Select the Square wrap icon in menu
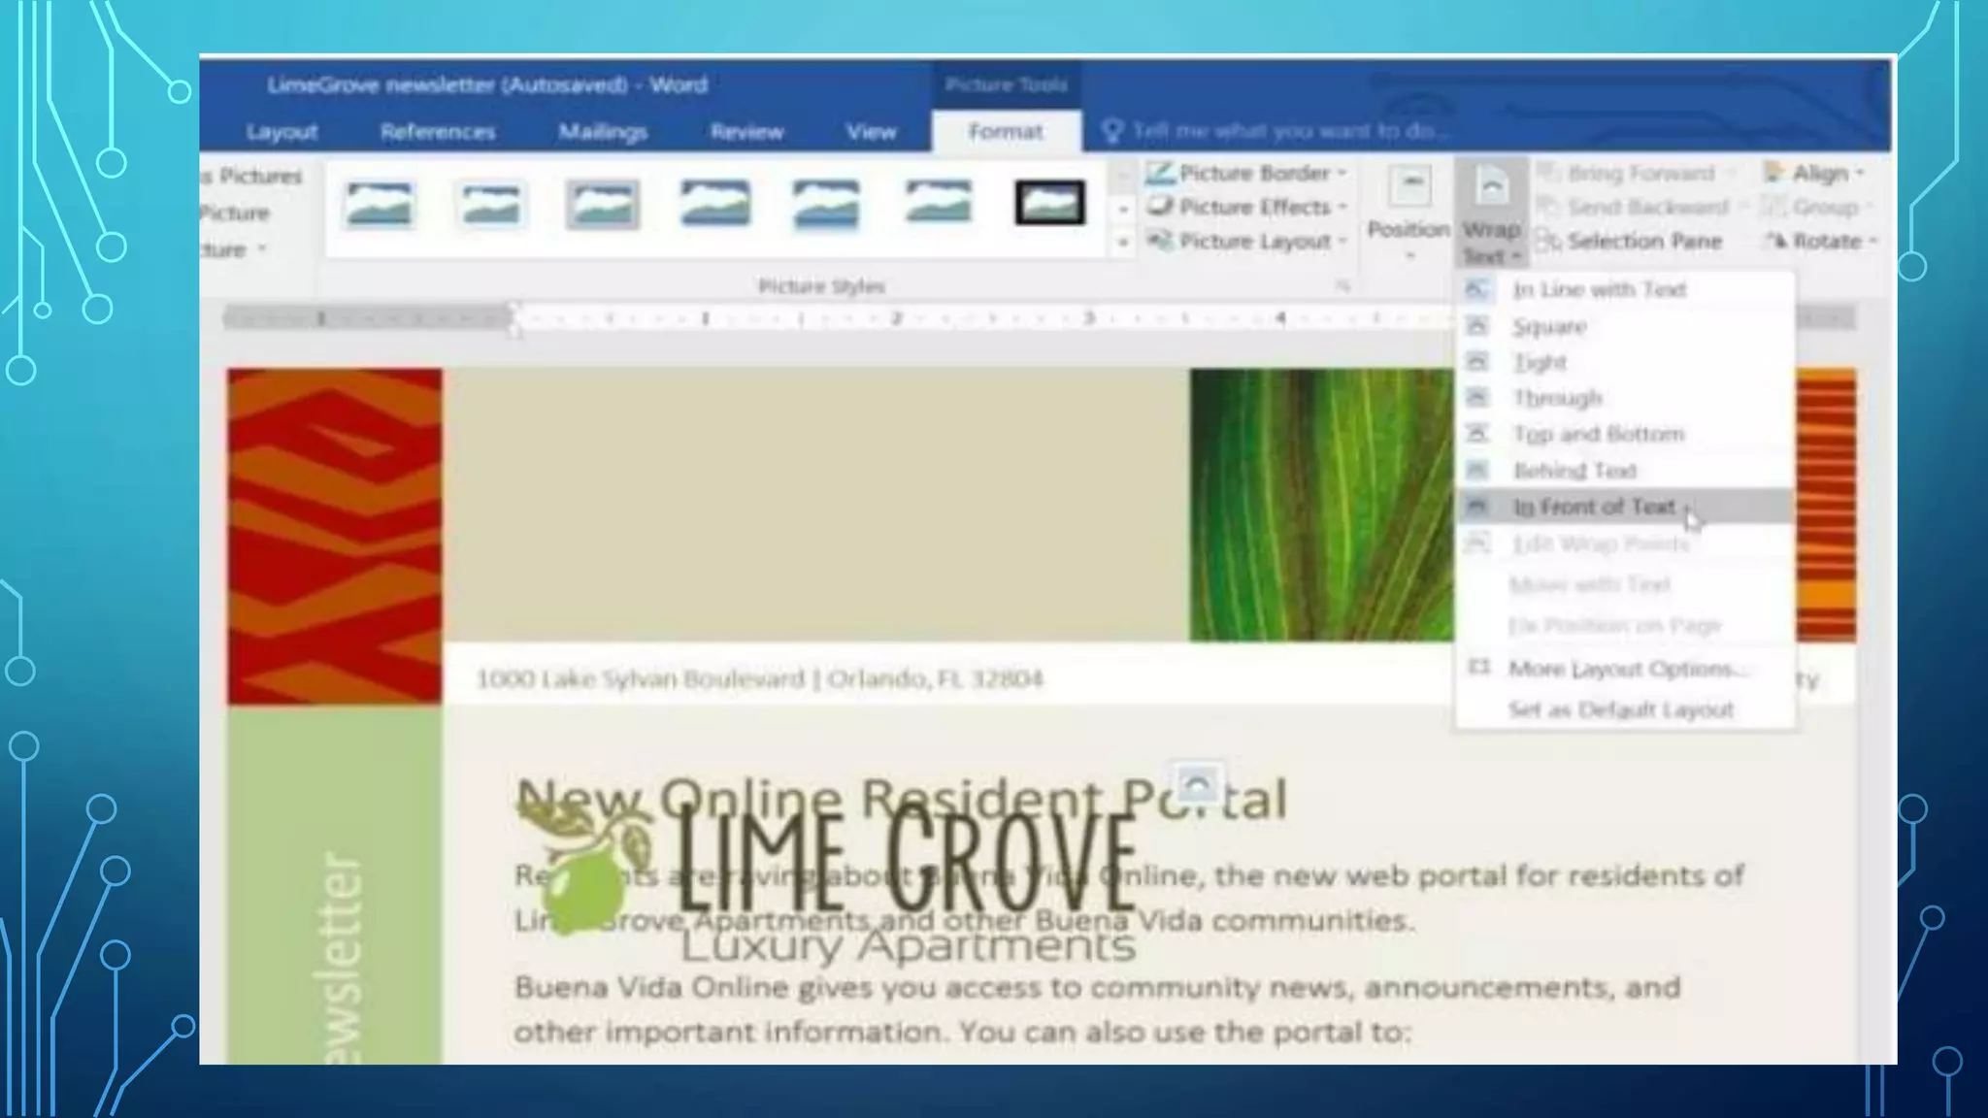The image size is (1988, 1118). tap(1476, 326)
